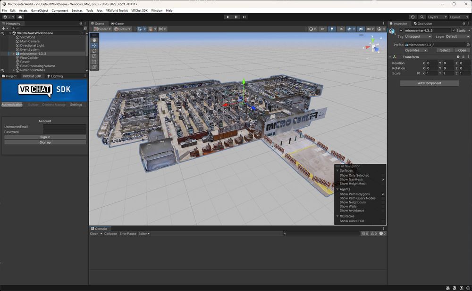
Task: Toggle grid visibility in Scene toolbar
Action: coord(140,29)
